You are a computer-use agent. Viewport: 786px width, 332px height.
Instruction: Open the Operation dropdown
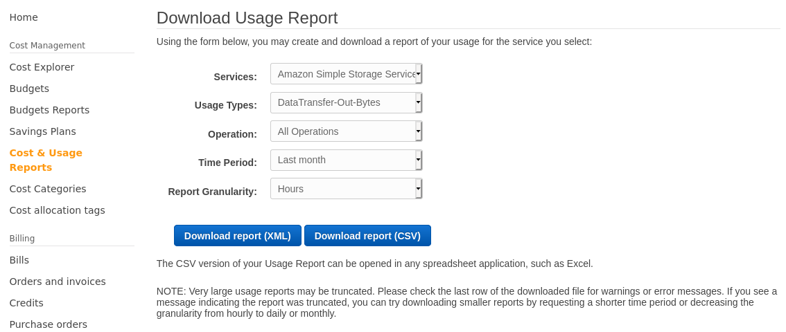346,131
